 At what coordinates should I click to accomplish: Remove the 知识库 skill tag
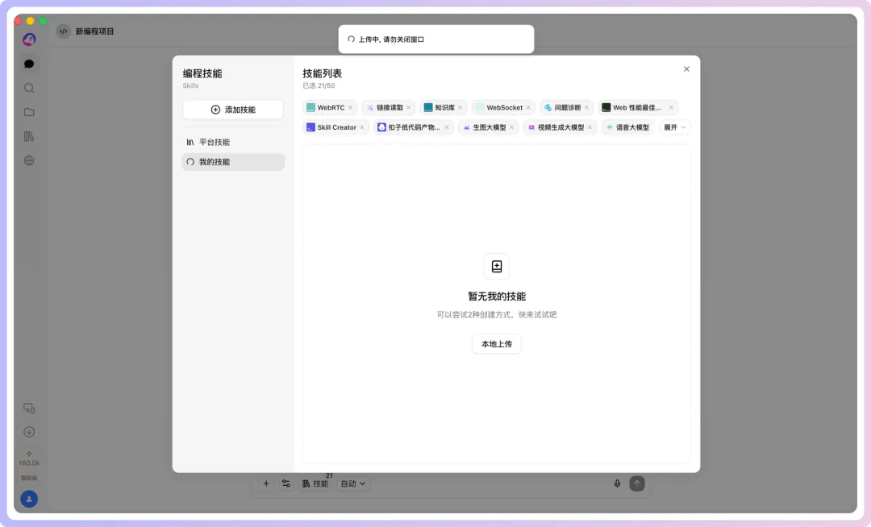[461, 108]
